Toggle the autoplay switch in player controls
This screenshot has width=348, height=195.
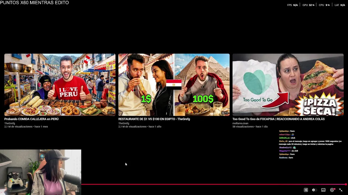(314, 190)
